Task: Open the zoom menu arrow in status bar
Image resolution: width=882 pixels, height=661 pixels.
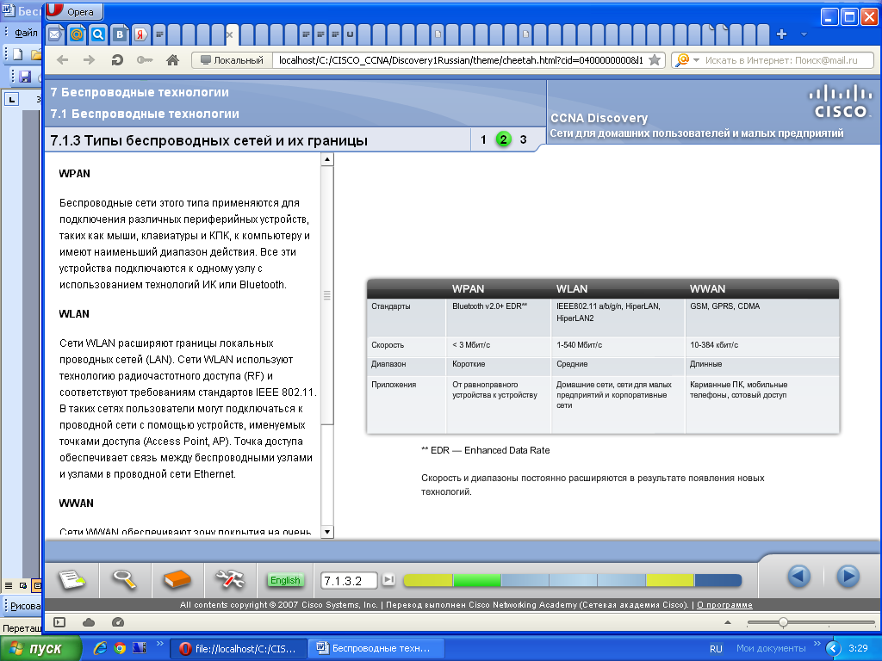Action: coord(727,622)
